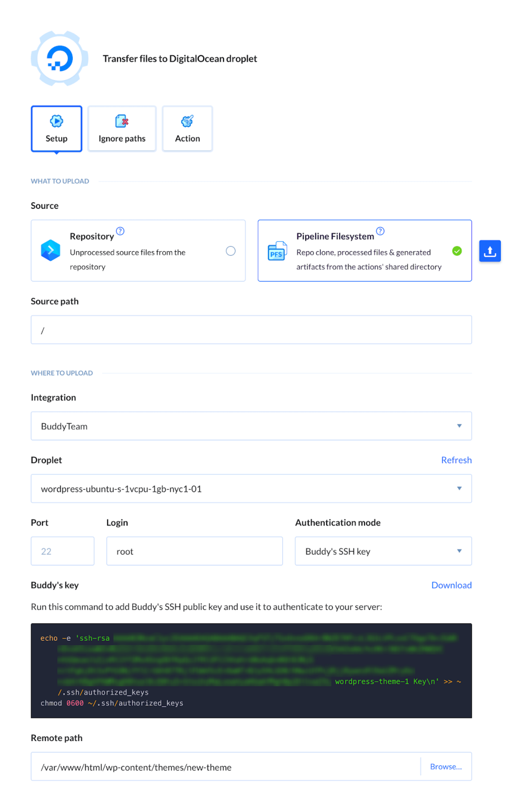Click the Integration dropdown arrow

click(459, 426)
